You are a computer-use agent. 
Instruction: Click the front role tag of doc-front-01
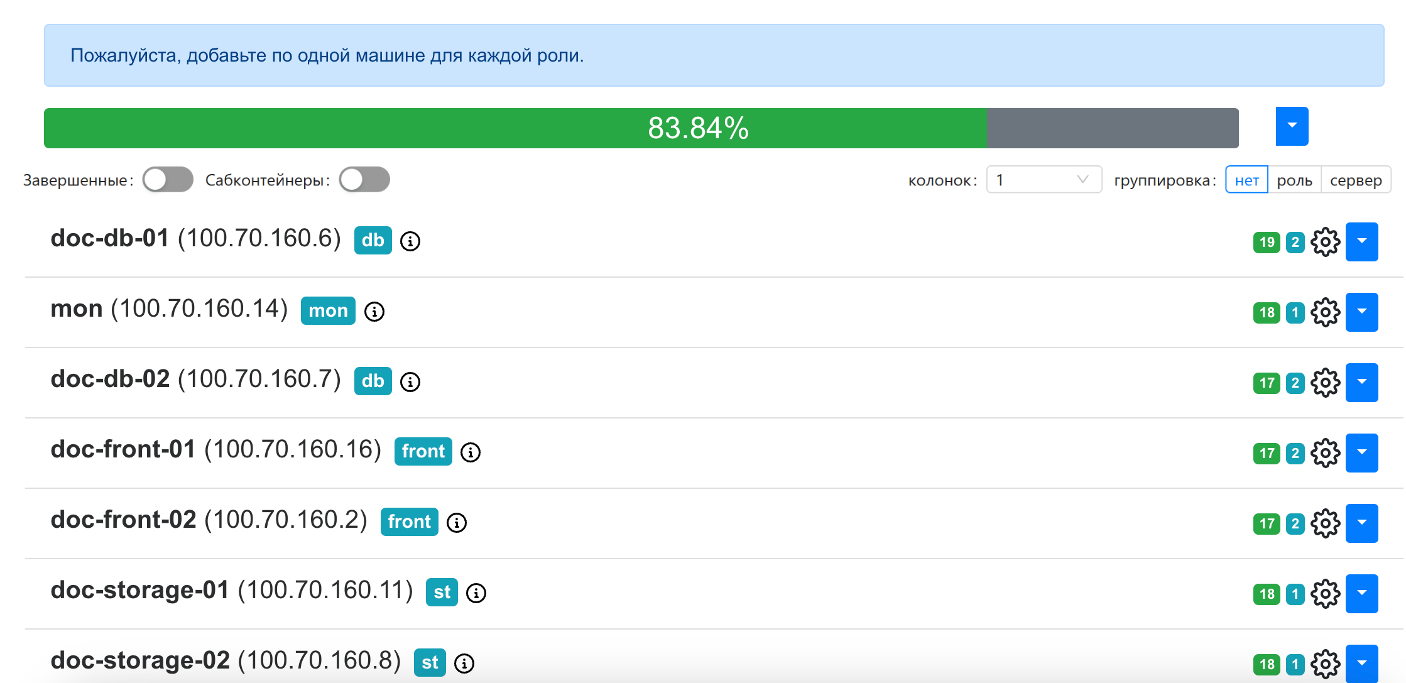423,451
